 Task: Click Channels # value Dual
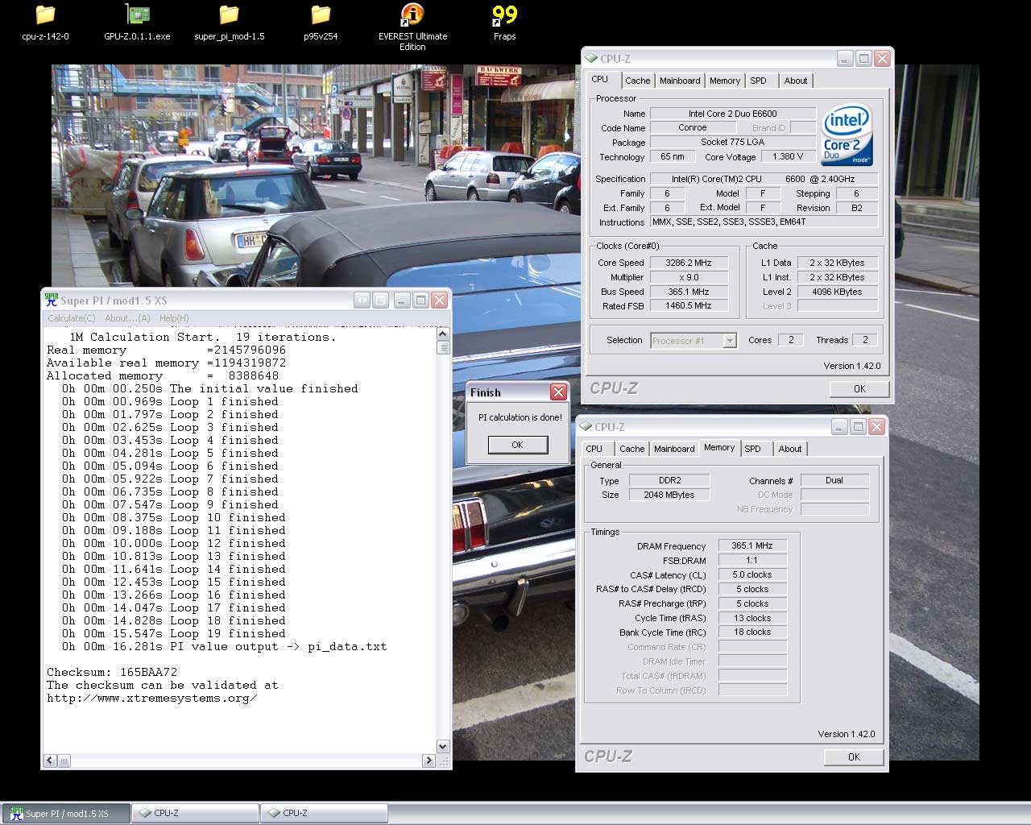click(834, 480)
